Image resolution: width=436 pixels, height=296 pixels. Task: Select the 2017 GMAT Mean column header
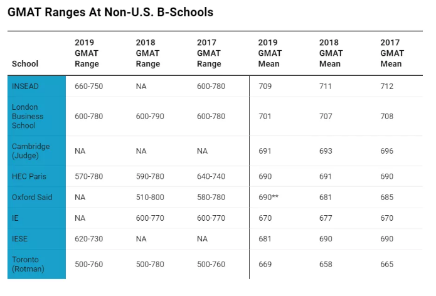(391, 53)
